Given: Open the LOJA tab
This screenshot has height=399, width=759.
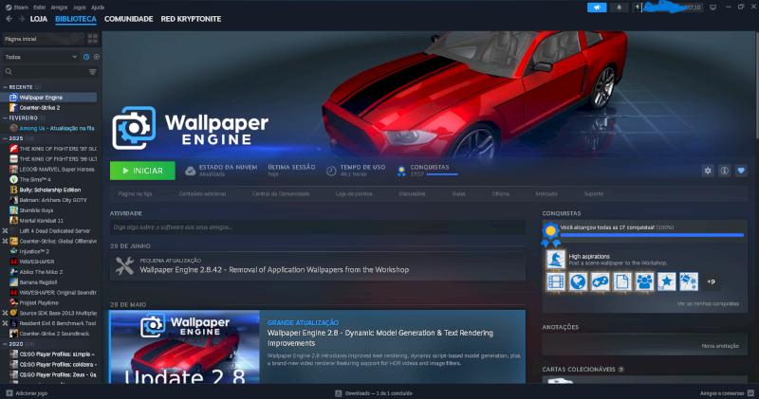Looking at the screenshot, I should 39,19.
